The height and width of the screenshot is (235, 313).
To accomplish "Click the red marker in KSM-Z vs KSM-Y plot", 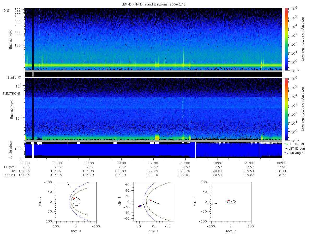I will tap(228, 201).
